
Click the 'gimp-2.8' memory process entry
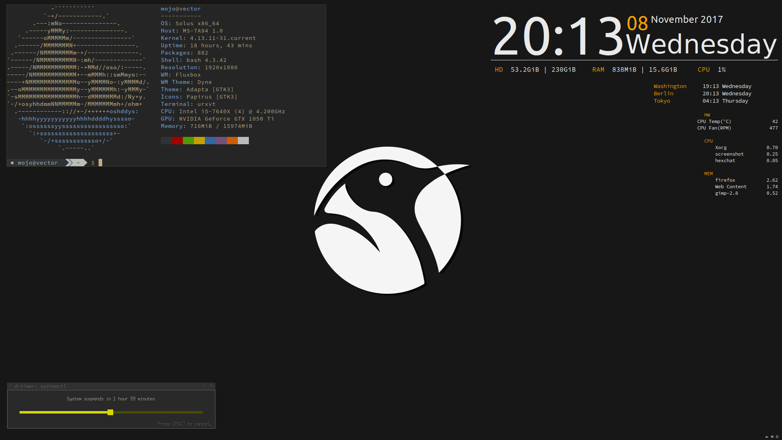[x=747, y=193]
